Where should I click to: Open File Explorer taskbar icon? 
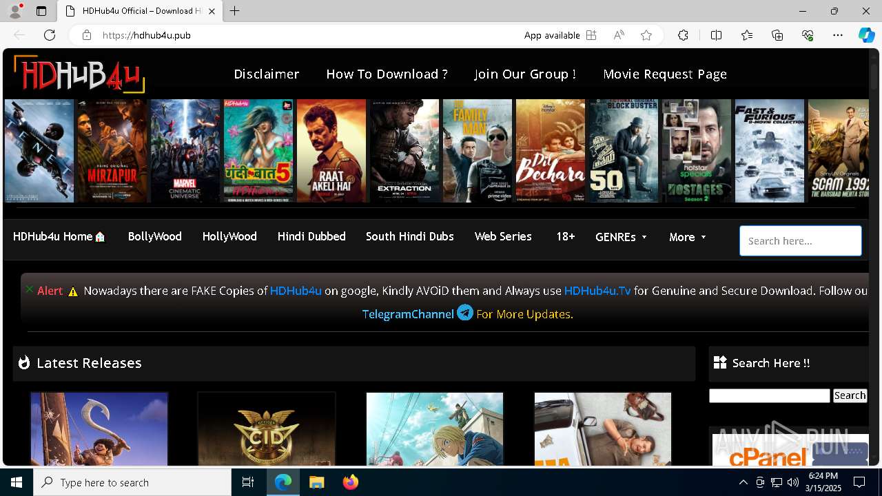(316, 482)
